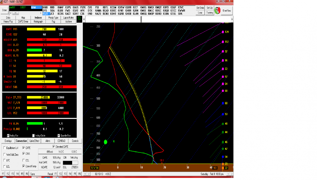Step the time bar back with its left arrow
Image resolution: width=317 pixels, height=180 pixels.
[x=85, y=19]
